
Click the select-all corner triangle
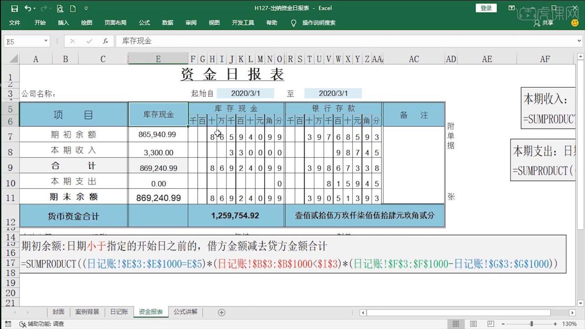coord(13,59)
